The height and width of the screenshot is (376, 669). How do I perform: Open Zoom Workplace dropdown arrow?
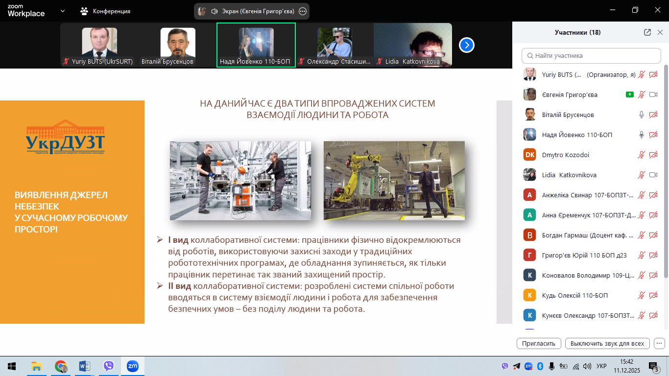click(x=62, y=11)
